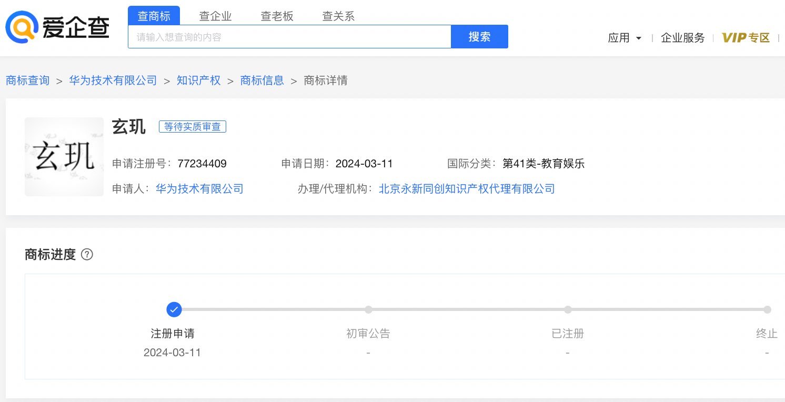Open applicant 华为技术有限公司 link
The image size is (785, 402).
199,189
